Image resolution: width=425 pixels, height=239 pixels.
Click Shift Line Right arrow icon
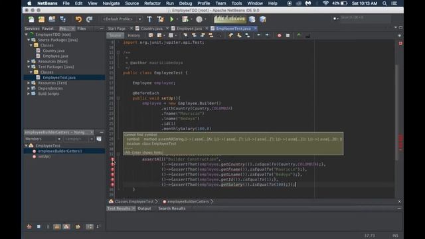267,35
